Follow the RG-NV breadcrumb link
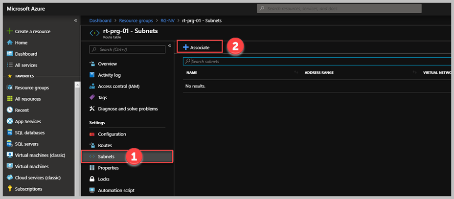 (167, 21)
